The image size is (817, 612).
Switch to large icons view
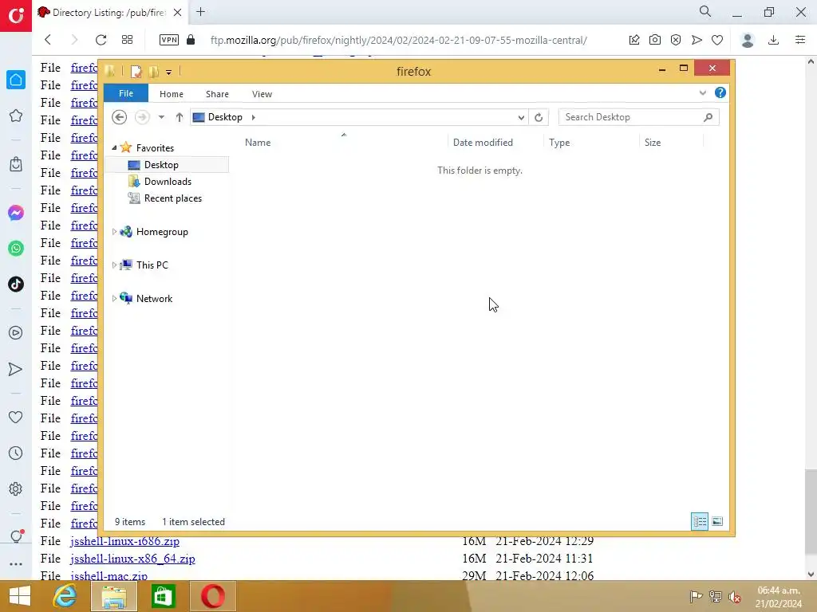pyautogui.click(x=717, y=521)
